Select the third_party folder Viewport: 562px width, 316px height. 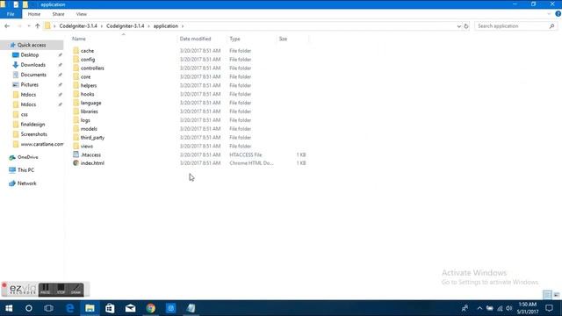[x=92, y=138]
